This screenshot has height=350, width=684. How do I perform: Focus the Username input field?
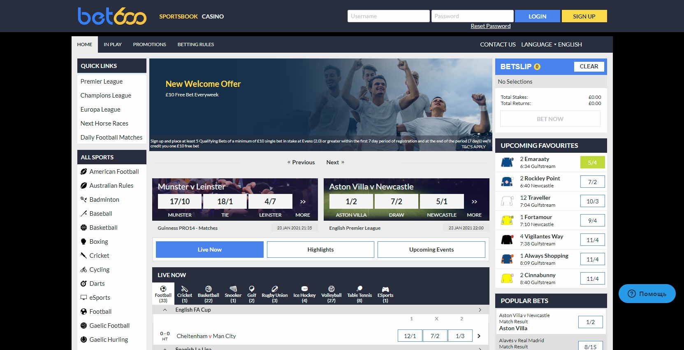[x=389, y=16]
